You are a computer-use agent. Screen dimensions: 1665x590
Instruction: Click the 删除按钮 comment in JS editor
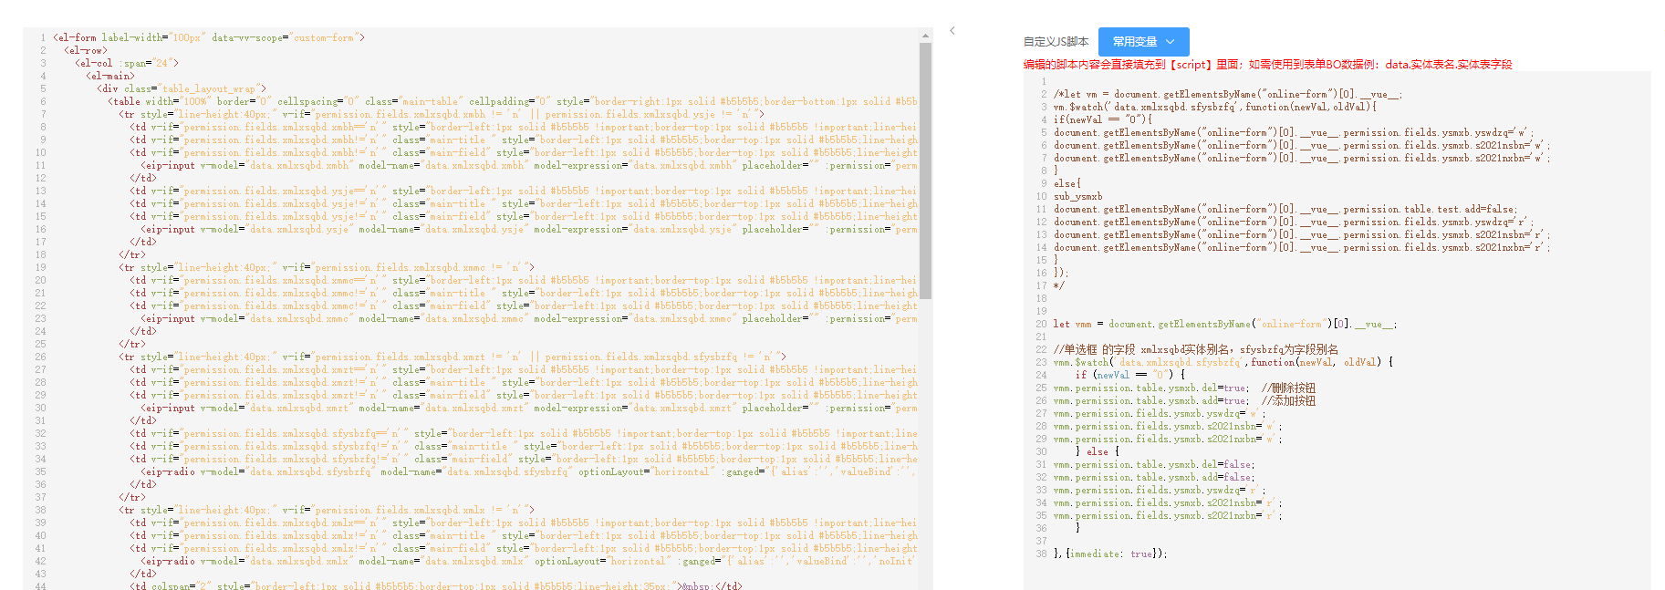click(x=1288, y=388)
